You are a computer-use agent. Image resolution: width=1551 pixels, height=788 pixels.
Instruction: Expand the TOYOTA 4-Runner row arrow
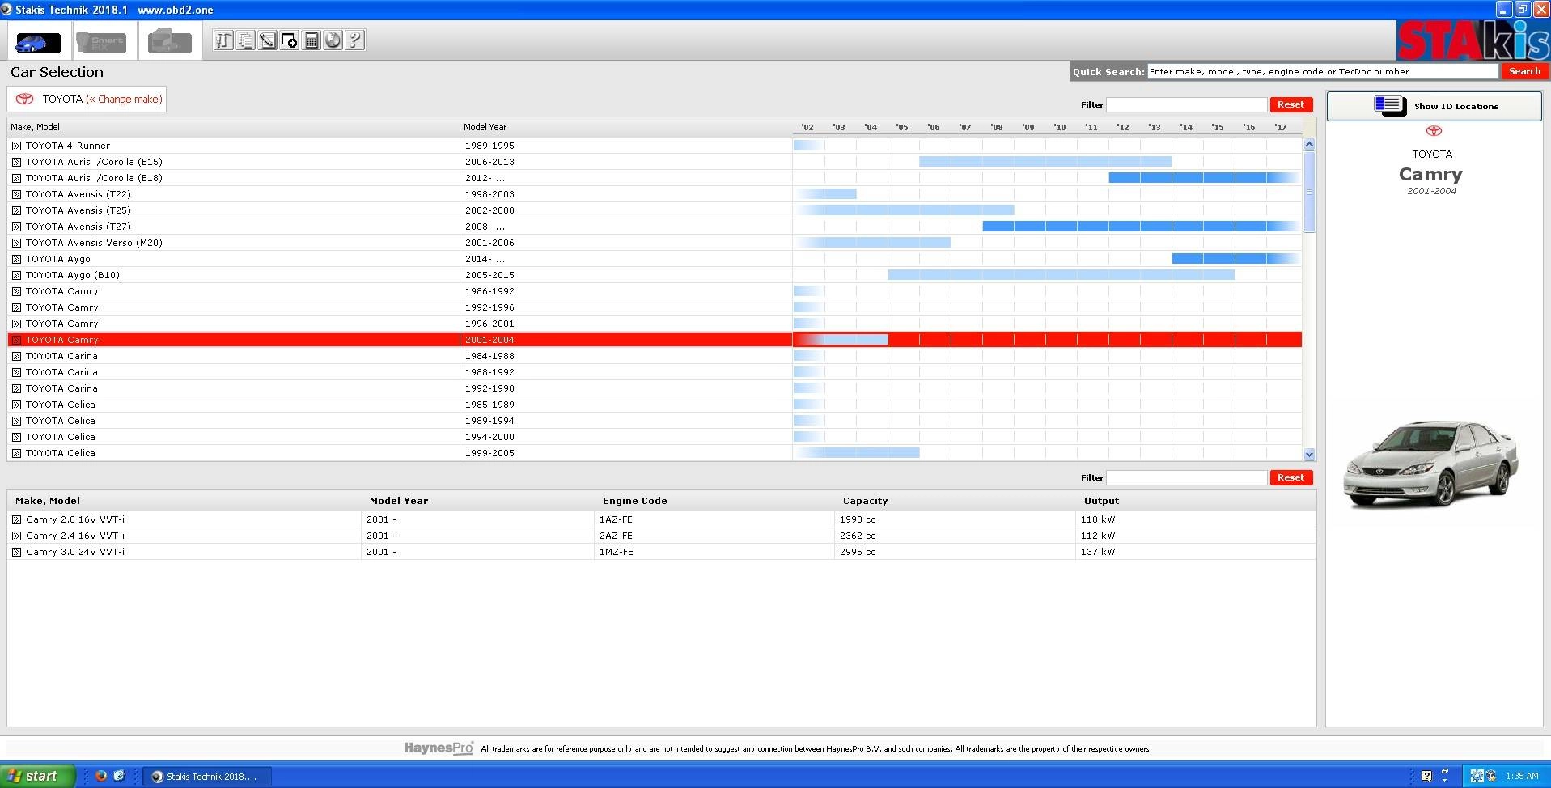pos(16,146)
